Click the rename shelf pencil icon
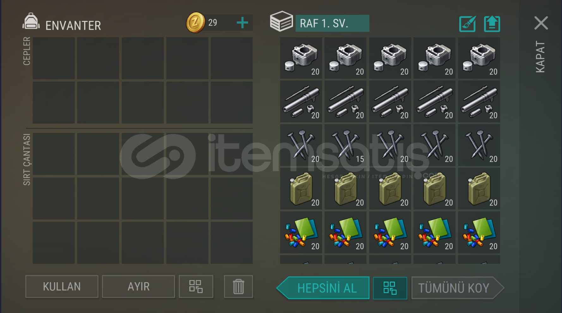 coord(467,24)
